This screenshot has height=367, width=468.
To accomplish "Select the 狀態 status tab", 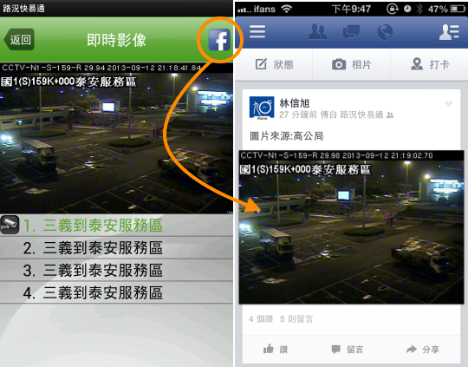I will [x=274, y=64].
